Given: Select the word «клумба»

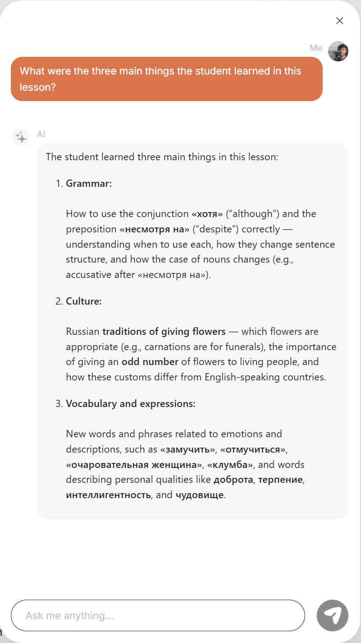Looking at the screenshot, I should point(233,464).
